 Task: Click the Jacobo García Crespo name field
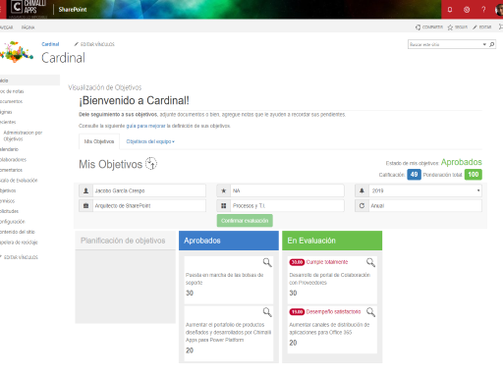click(x=149, y=190)
